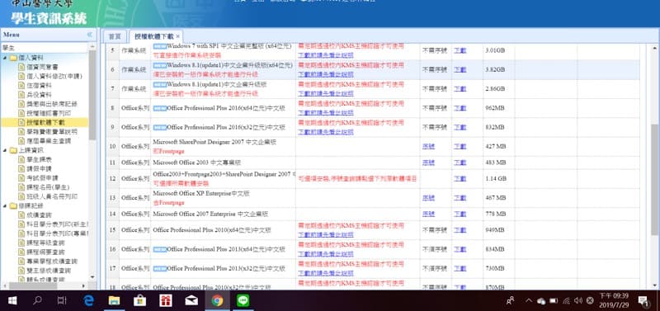Viewport: 660px width, 311px height.
Task: Collapse the 上課資訊 tree node arrow
Action: 5,150
